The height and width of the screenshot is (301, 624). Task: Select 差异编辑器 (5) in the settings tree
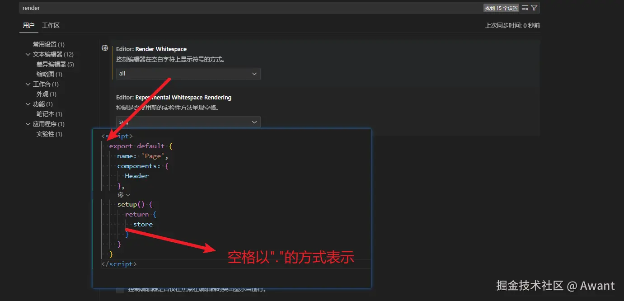pos(55,64)
